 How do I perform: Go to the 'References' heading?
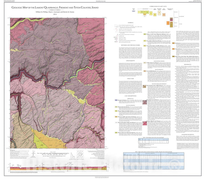click(x=187, y=65)
